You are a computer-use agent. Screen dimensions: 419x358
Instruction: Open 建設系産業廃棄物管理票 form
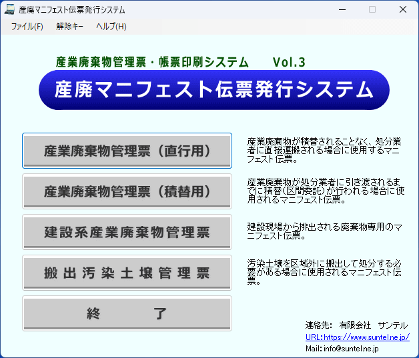(x=127, y=232)
